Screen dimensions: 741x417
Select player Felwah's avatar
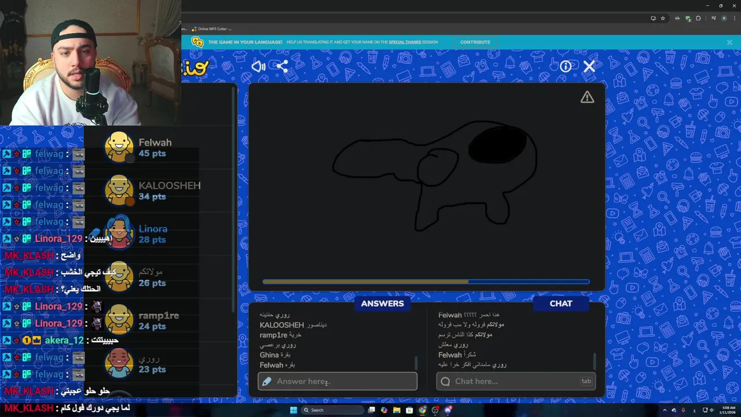pyautogui.click(x=119, y=147)
